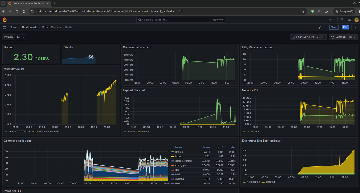Star this dashboard as favorite
Viewport: 360px width, 193px height.
tap(320, 27)
